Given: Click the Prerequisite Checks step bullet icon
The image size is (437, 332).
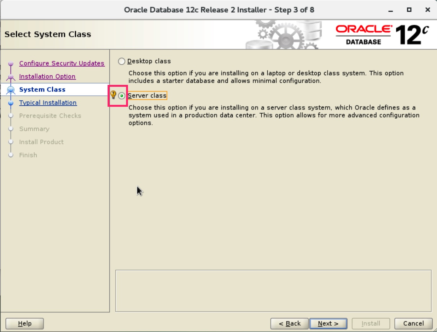Looking at the screenshot, I should click(x=11, y=116).
